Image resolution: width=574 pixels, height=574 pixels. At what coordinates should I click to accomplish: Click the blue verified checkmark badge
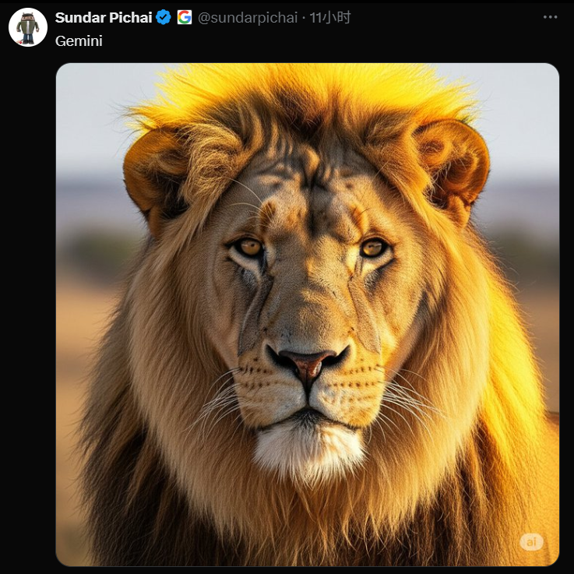[x=164, y=17]
